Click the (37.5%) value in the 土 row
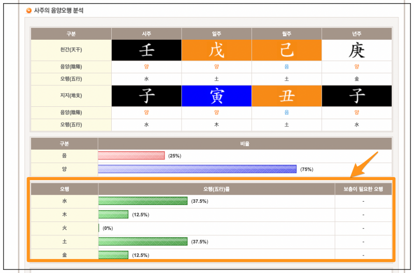The width and height of the screenshot is (414, 273). point(200,242)
